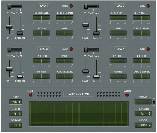The height and width of the screenshot is (133, 157).
Task: Select sine waveform icon in LFO 4
Action: point(86,56)
